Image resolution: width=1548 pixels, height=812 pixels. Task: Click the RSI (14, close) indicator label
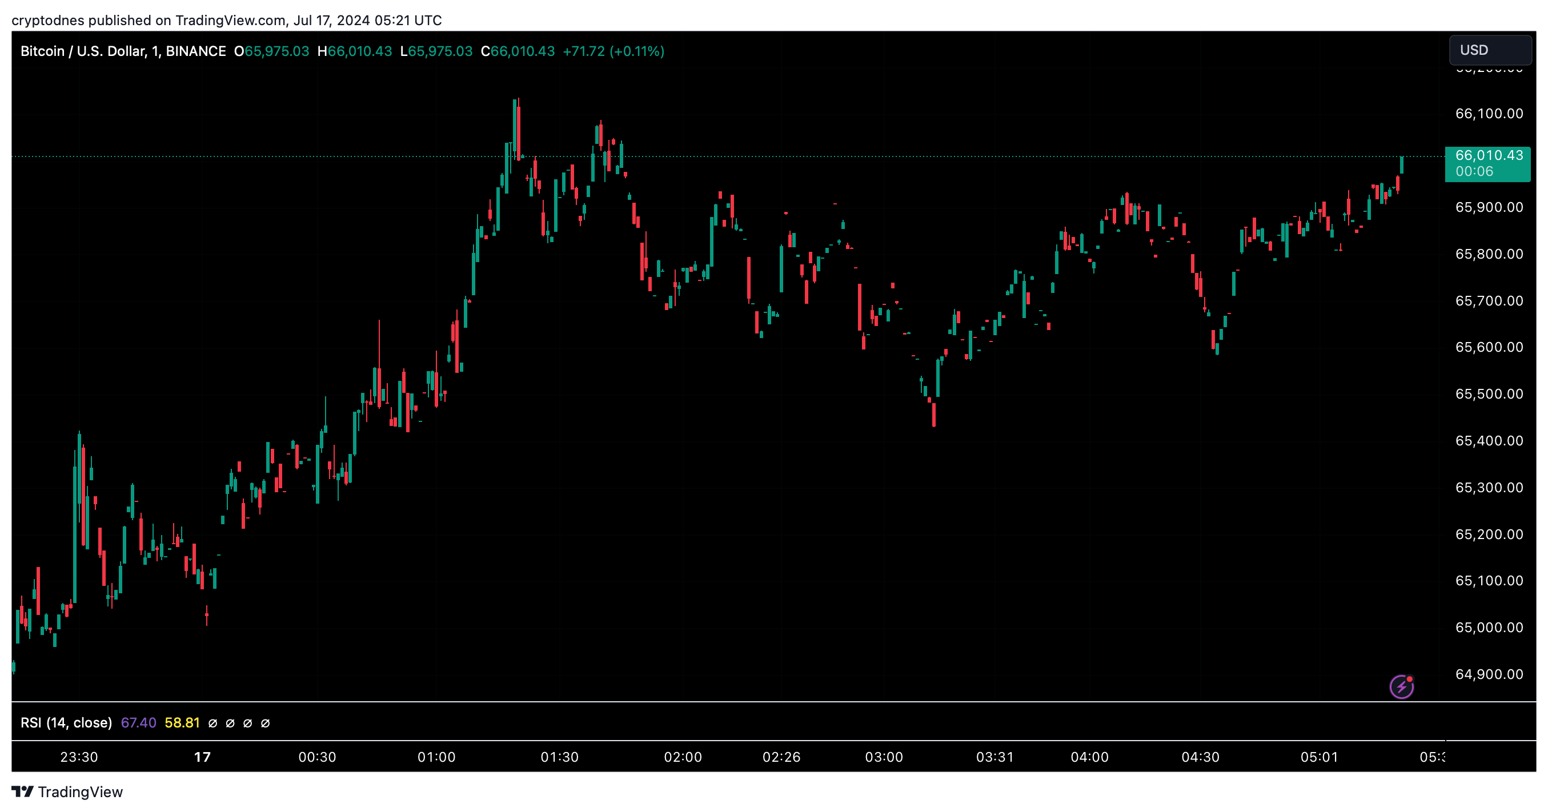pyautogui.click(x=66, y=722)
